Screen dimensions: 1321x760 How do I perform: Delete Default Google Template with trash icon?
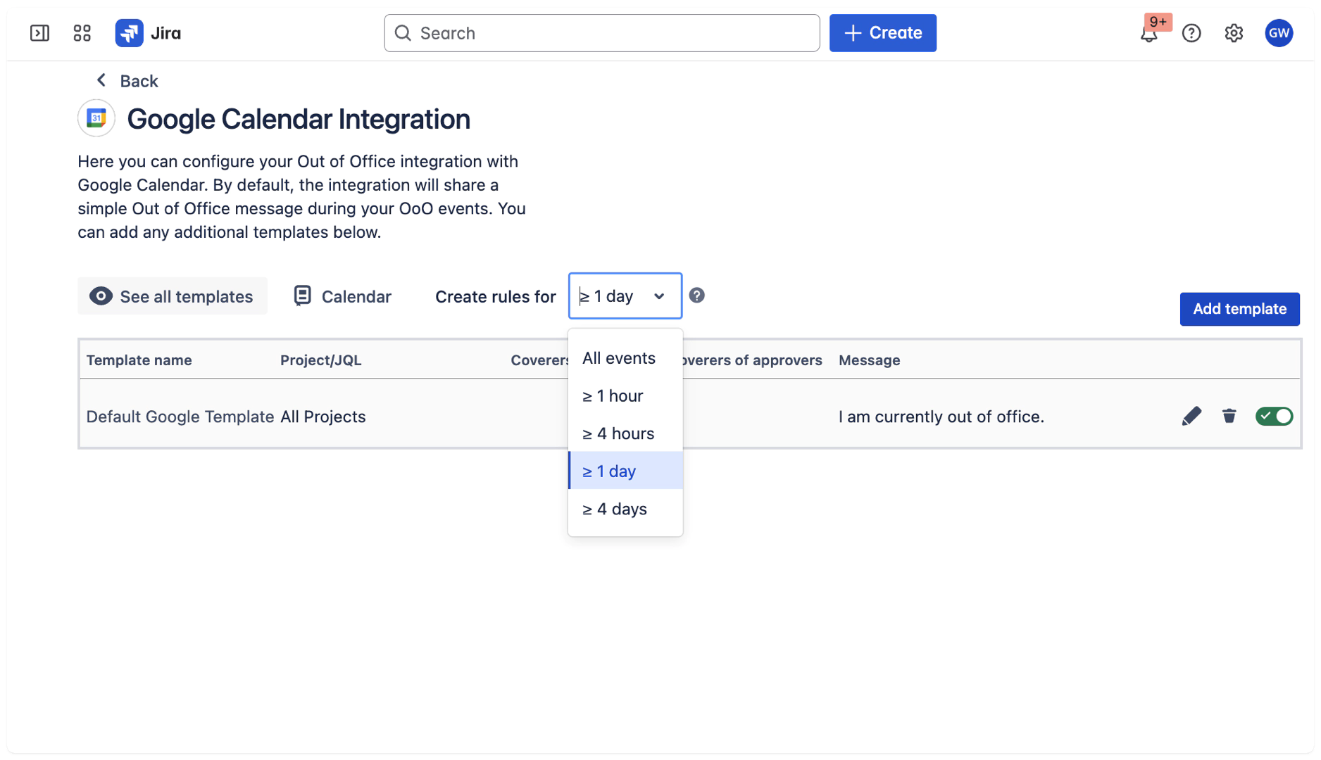[1229, 416]
